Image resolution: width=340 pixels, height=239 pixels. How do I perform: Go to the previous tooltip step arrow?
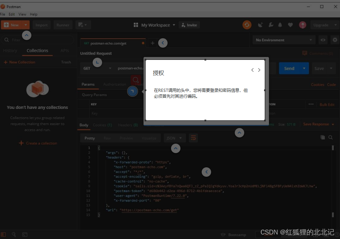pyautogui.click(x=253, y=70)
